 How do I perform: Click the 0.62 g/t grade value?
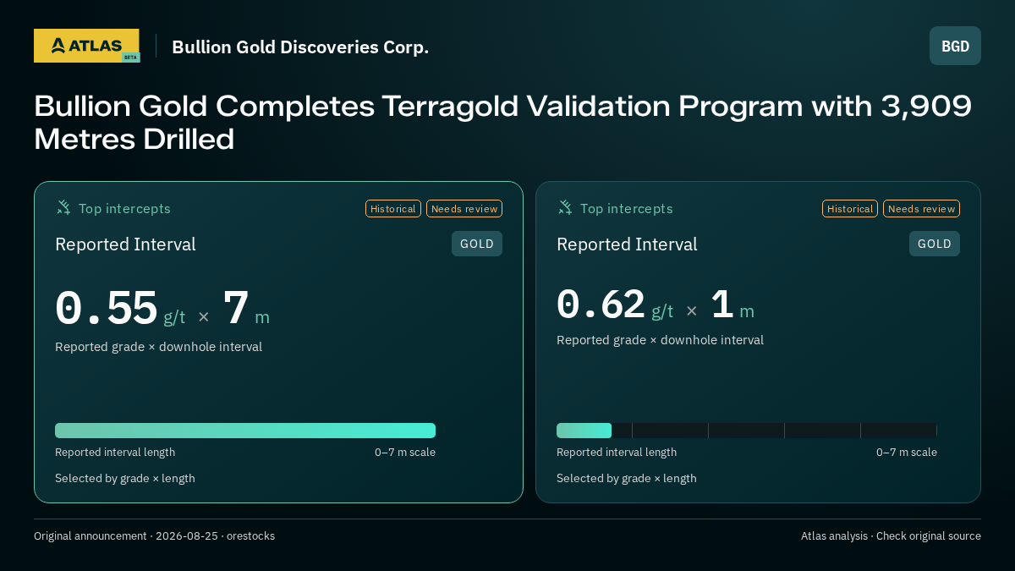615,305
